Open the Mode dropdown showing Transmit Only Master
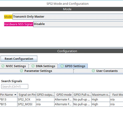The width and height of the screenshot is (123, 131). pos(68,17)
